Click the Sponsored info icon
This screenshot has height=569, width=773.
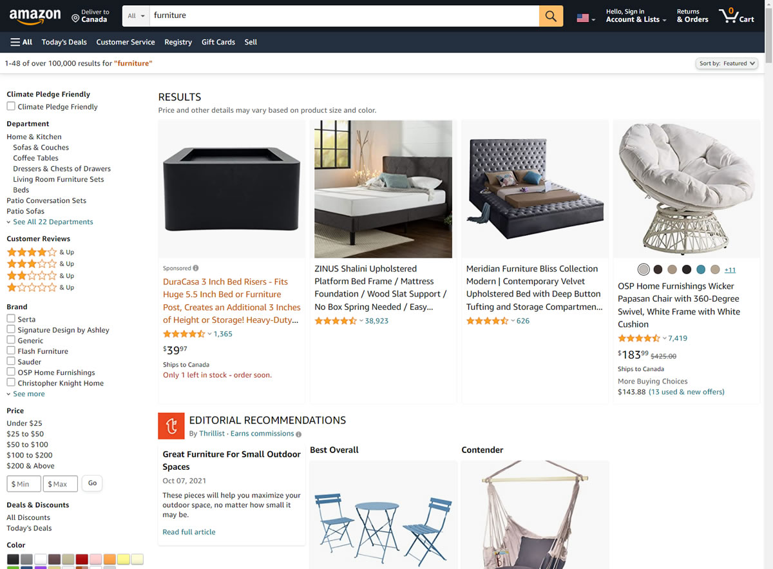coord(196,268)
